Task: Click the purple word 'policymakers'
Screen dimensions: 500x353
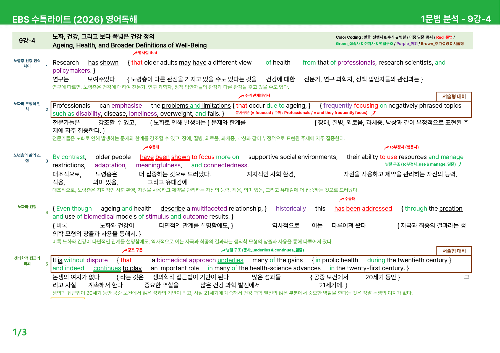Action: coord(71,71)
